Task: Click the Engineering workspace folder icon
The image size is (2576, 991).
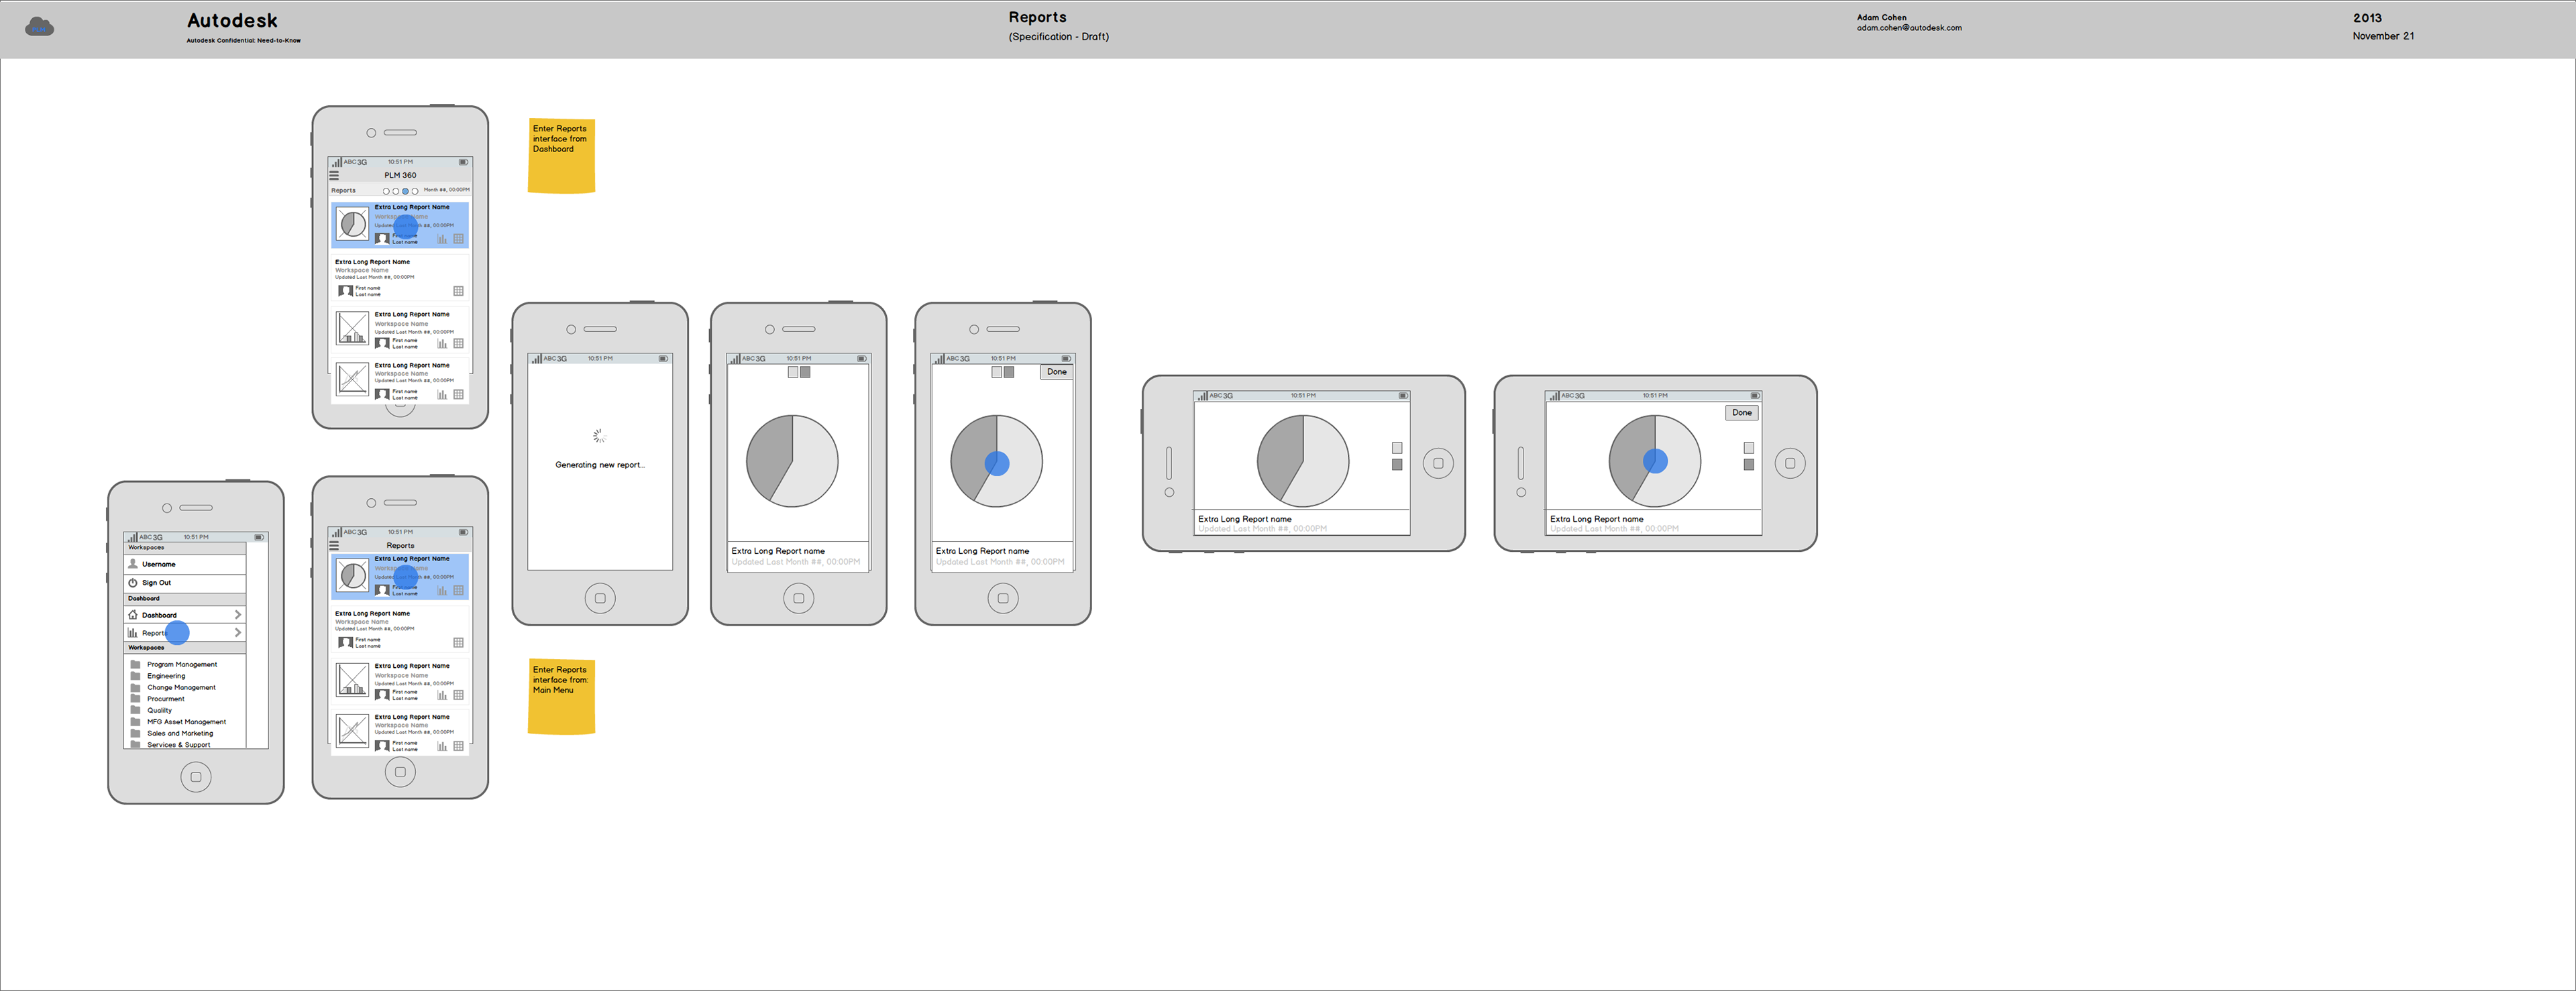Action: pos(135,676)
